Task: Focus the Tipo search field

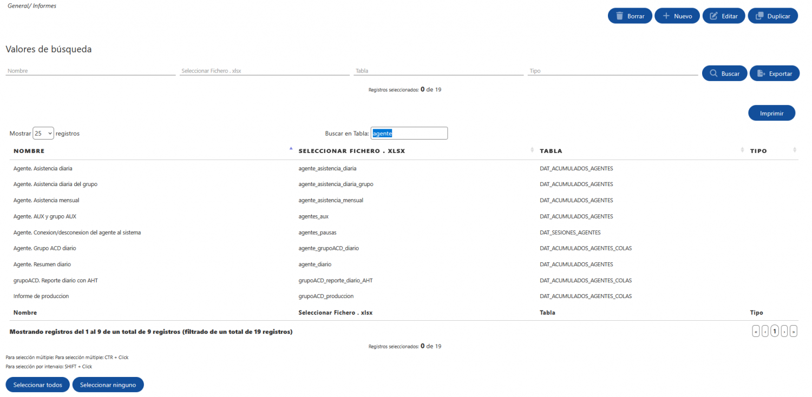Action: [613, 71]
